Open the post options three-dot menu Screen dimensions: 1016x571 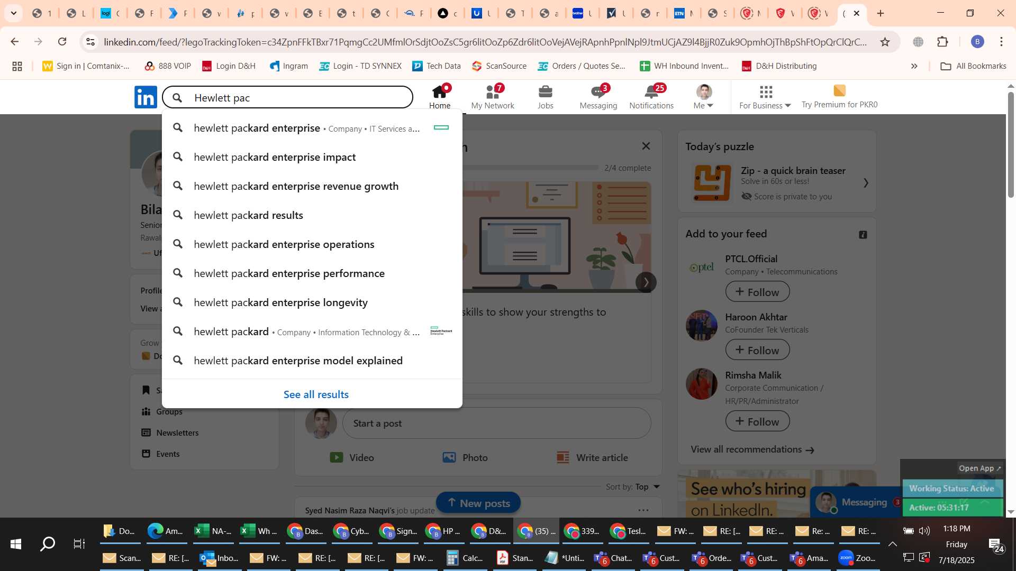click(643, 510)
